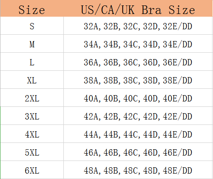
Task: Click the cell listing 38A, 38B, 38C
Action: pos(138,80)
